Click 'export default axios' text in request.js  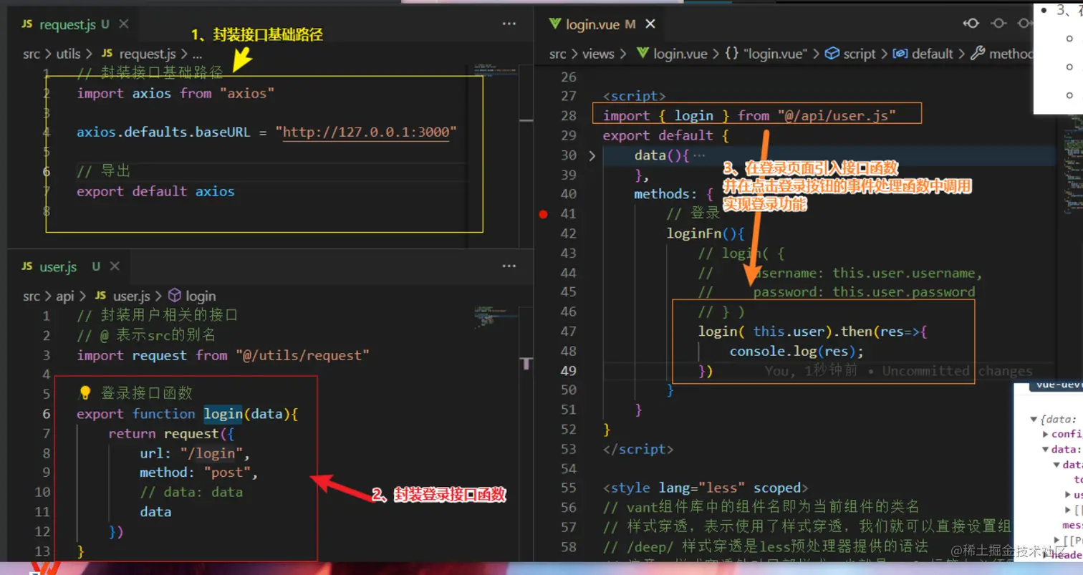click(x=155, y=191)
